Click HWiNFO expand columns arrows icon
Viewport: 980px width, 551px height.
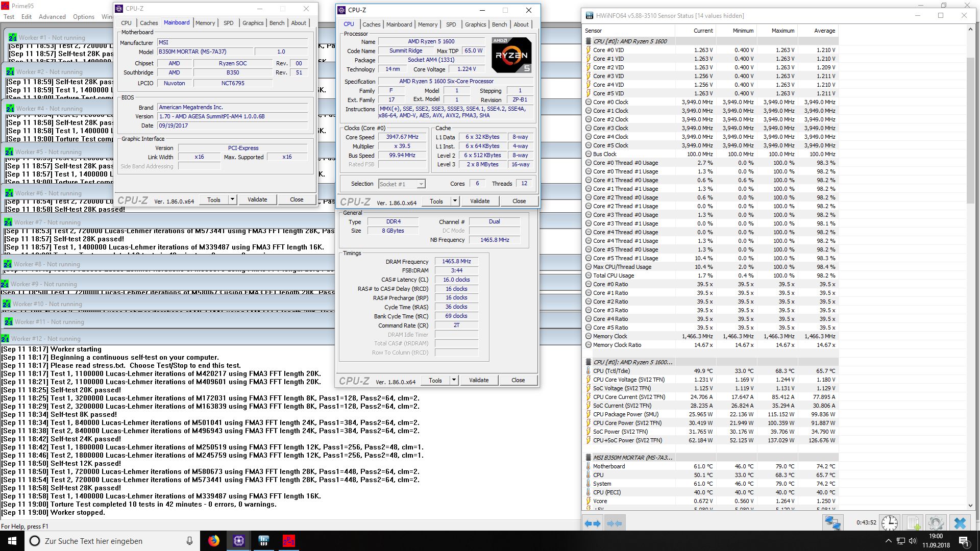593,523
